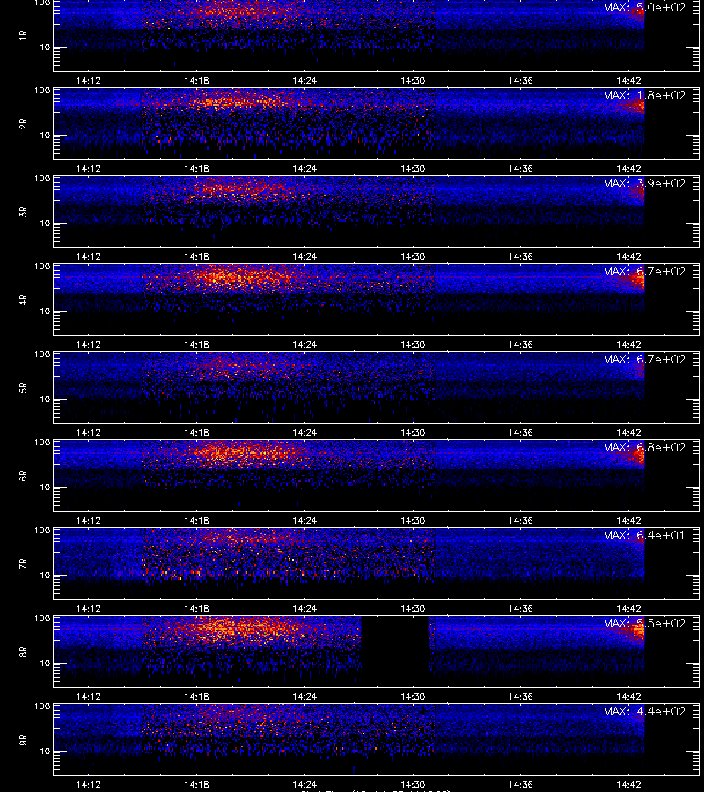This screenshot has height=792, width=704.
Task: Click the 6R panel label
Action: tap(23, 475)
